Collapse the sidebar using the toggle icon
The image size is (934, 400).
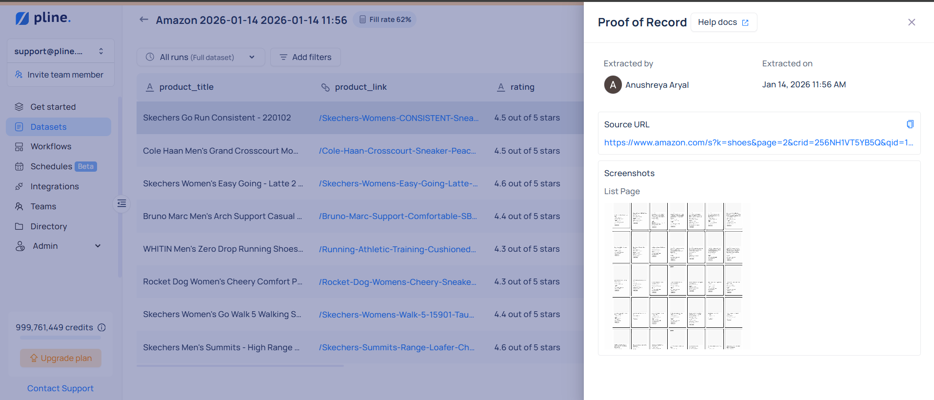(121, 203)
